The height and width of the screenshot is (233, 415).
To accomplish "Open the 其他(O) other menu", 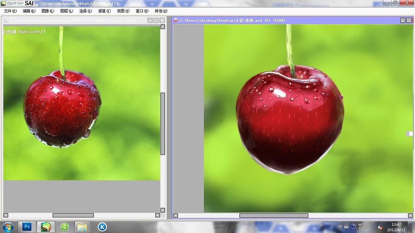I will click(161, 11).
